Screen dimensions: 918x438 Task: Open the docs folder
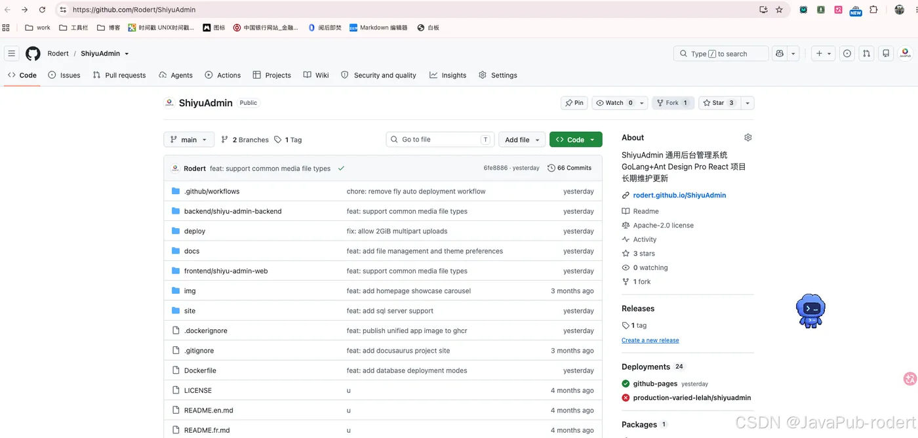coord(191,251)
